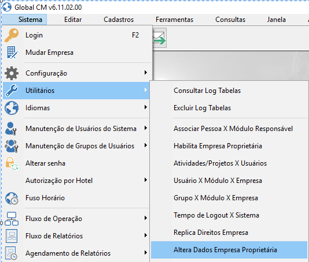Image resolution: width=309 pixels, height=262 pixels.
Task: Click the padlock icon beside Alterar senha
Action: [12, 163]
